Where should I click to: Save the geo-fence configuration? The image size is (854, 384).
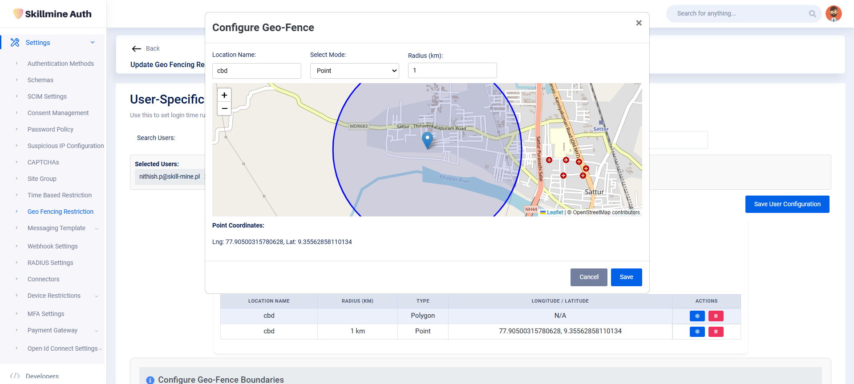(x=626, y=277)
